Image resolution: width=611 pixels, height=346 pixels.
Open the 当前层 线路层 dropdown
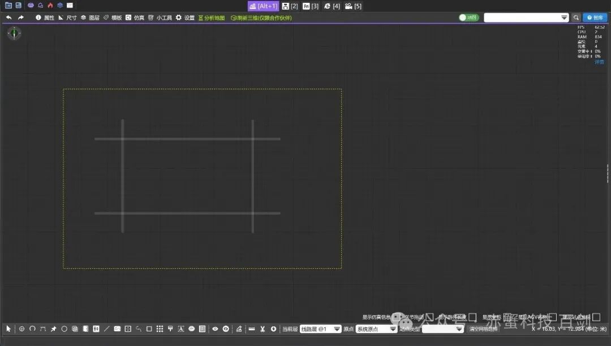pyautogui.click(x=320, y=329)
